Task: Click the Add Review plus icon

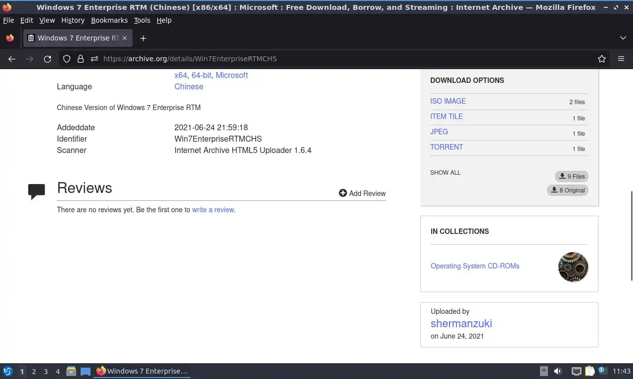Action: pos(343,193)
